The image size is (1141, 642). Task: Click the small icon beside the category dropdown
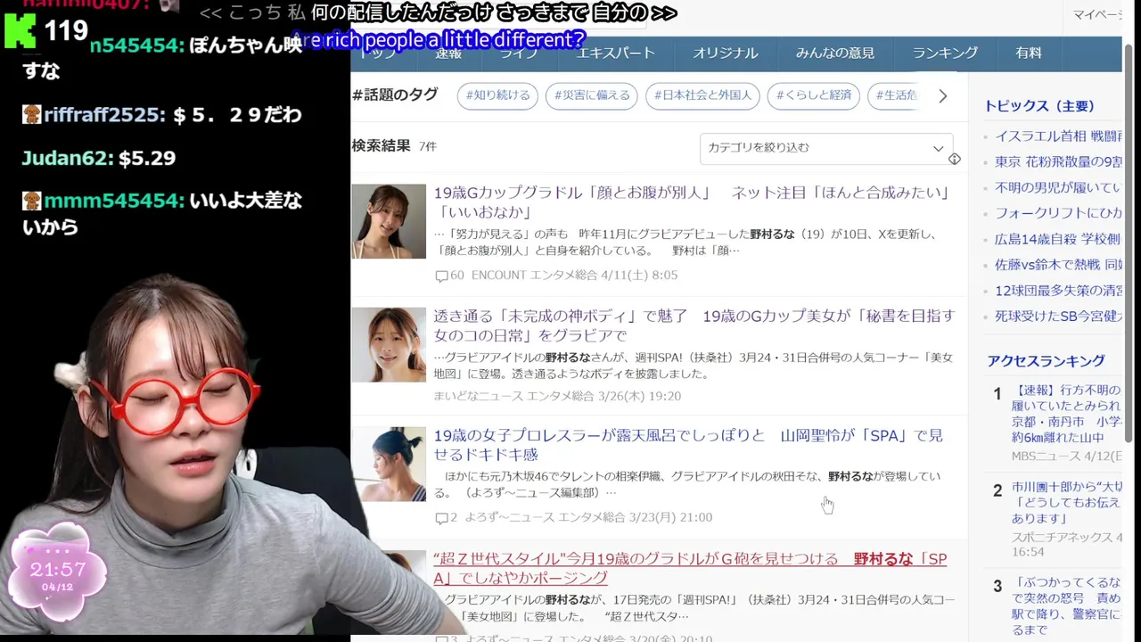coord(955,159)
